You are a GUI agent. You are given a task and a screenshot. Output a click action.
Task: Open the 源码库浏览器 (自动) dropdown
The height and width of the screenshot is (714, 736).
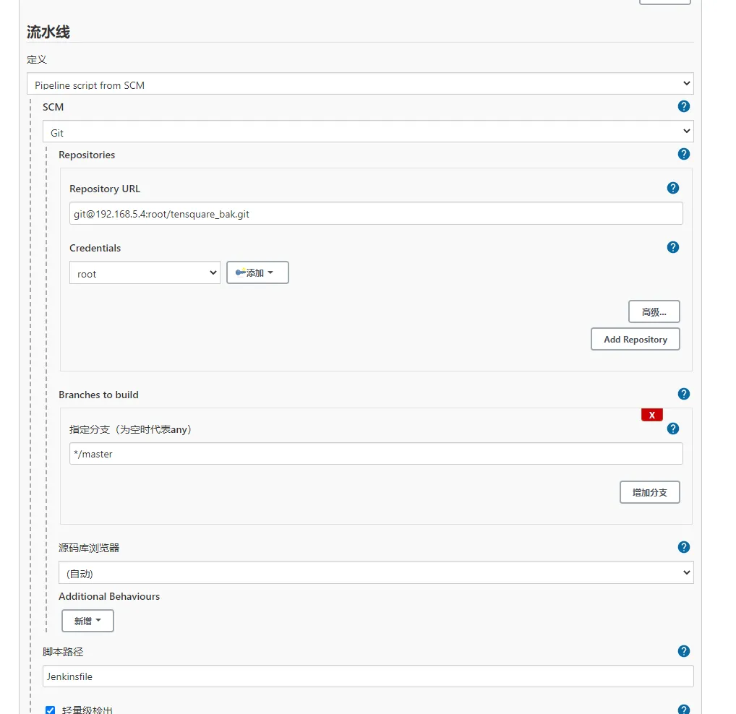(x=375, y=573)
